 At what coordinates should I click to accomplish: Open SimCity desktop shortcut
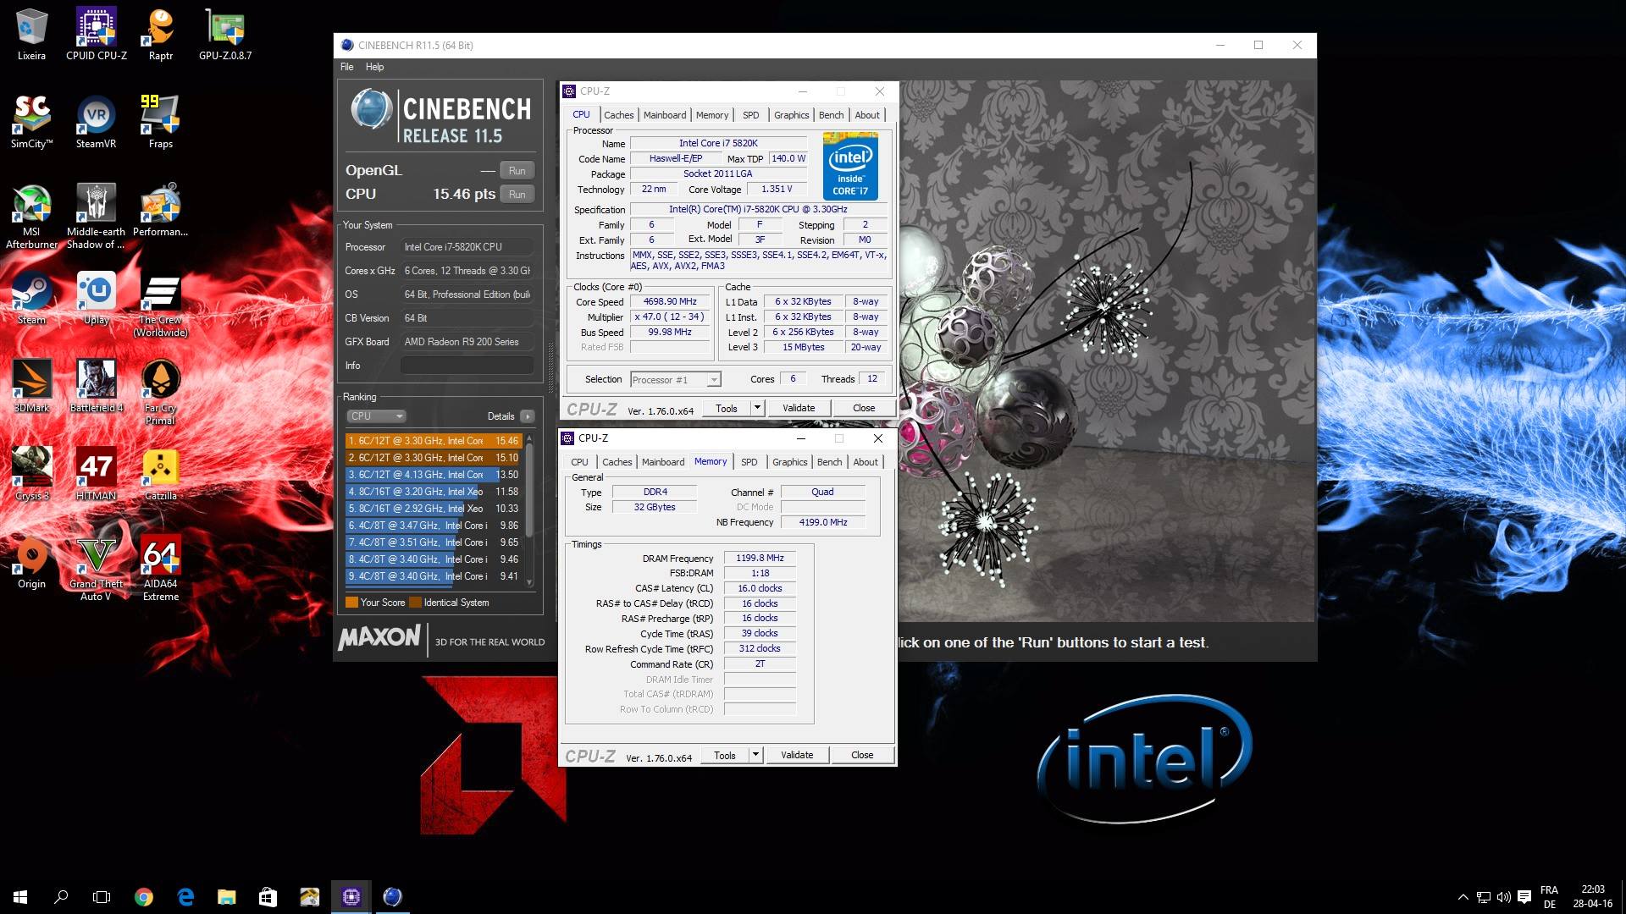tap(31, 122)
